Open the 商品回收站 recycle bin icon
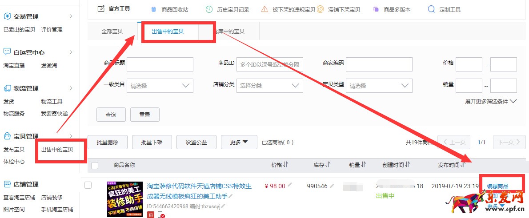Viewport: 529px width, 218px height. (x=154, y=9)
